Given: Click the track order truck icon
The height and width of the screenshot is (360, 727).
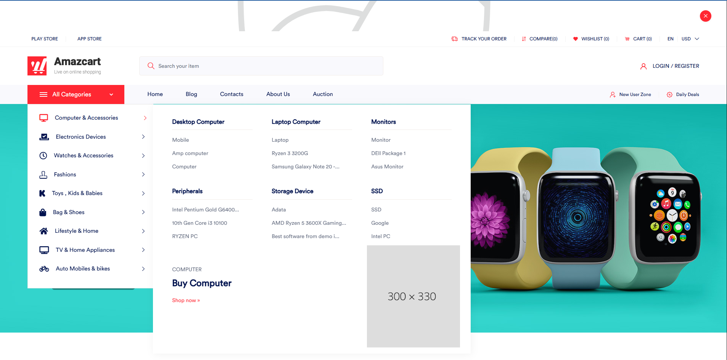Looking at the screenshot, I should click(x=455, y=39).
